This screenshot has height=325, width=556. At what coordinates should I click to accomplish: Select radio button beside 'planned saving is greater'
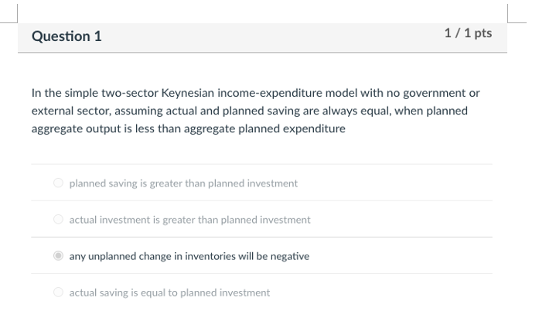tap(58, 183)
